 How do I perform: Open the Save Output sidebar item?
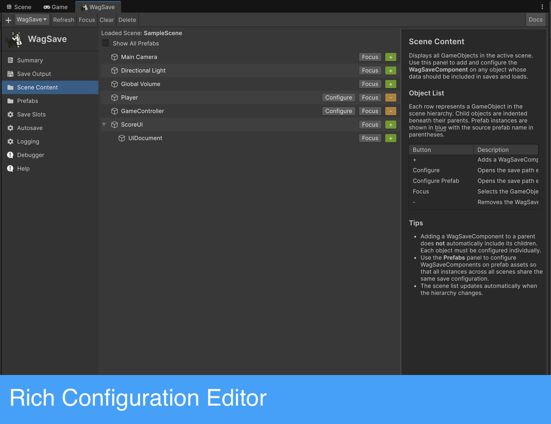(x=50, y=74)
